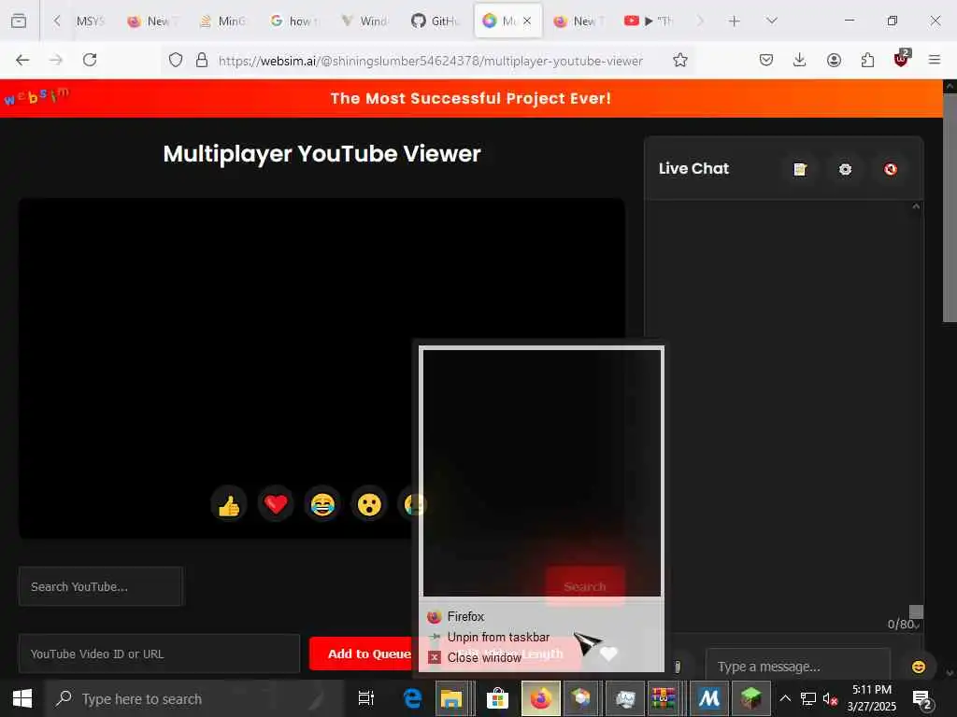Switch to the YouTube 'Th' tab
The image size is (957, 717).
[x=649, y=21]
